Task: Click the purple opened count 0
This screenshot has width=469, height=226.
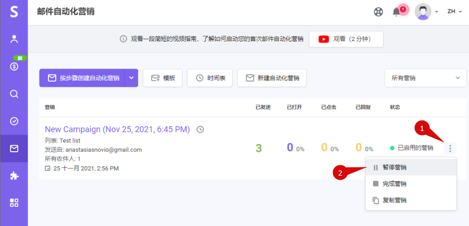Action: click(290, 148)
